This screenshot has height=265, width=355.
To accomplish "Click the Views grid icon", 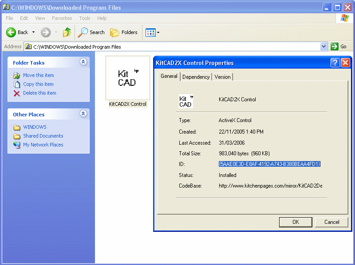I will tap(150, 32).
